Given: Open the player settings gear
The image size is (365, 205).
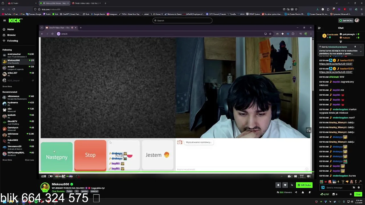Looking at the screenshot, I should coord(308,176).
